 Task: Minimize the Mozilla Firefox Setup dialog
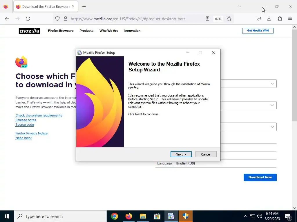tap(187, 53)
